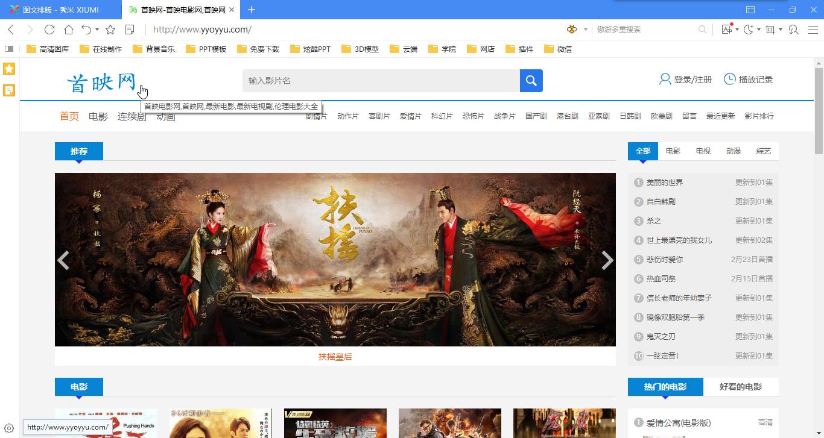Select the 动漫 ranking tab
The height and width of the screenshot is (438, 824).
tap(734, 151)
